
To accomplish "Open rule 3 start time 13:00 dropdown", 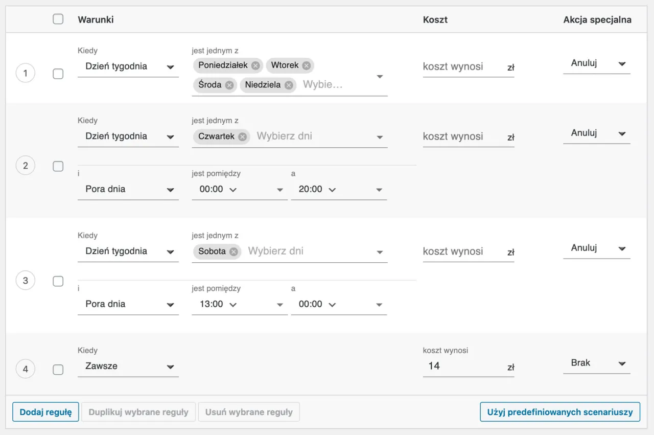I will point(239,305).
